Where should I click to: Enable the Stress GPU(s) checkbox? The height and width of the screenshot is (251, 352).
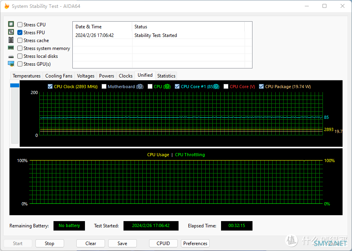pyautogui.click(x=20, y=64)
